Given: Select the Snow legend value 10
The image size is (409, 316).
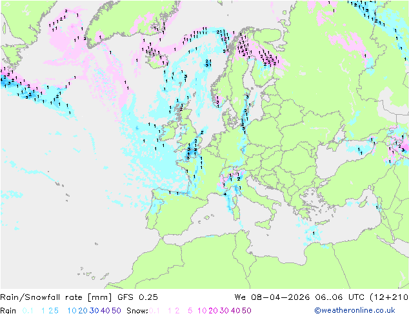Looking at the screenshot, I should tap(202, 311).
